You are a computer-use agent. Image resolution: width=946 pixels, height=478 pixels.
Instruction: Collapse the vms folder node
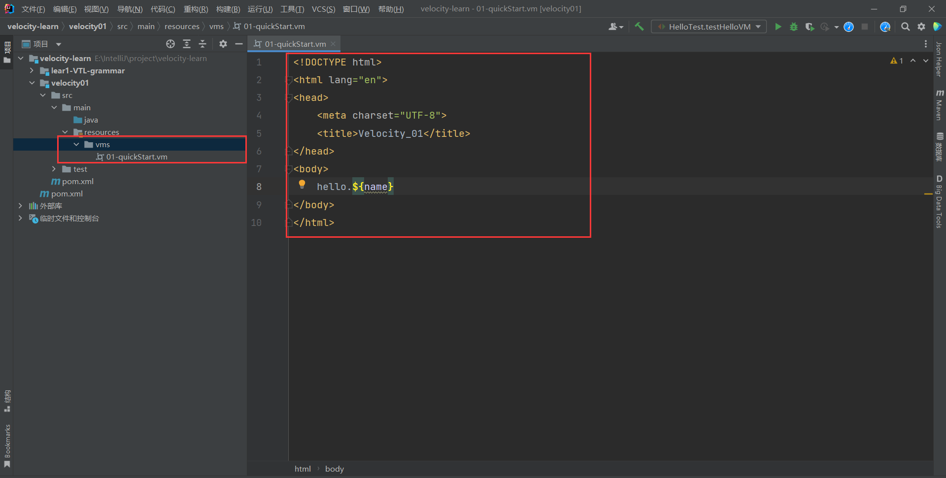tap(76, 144)
